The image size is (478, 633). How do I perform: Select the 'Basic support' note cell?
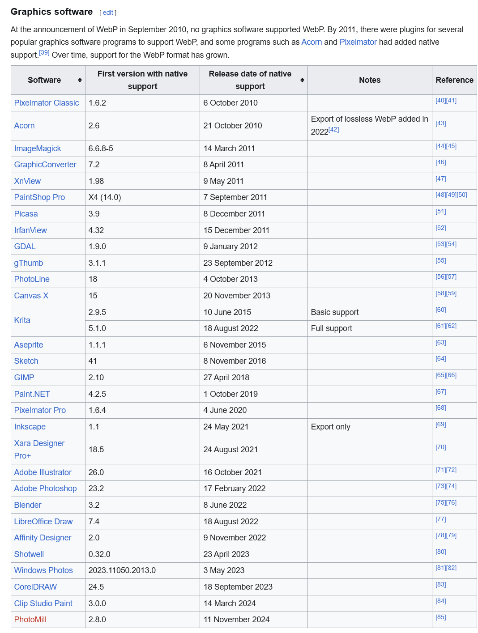[x=370, y=312]
